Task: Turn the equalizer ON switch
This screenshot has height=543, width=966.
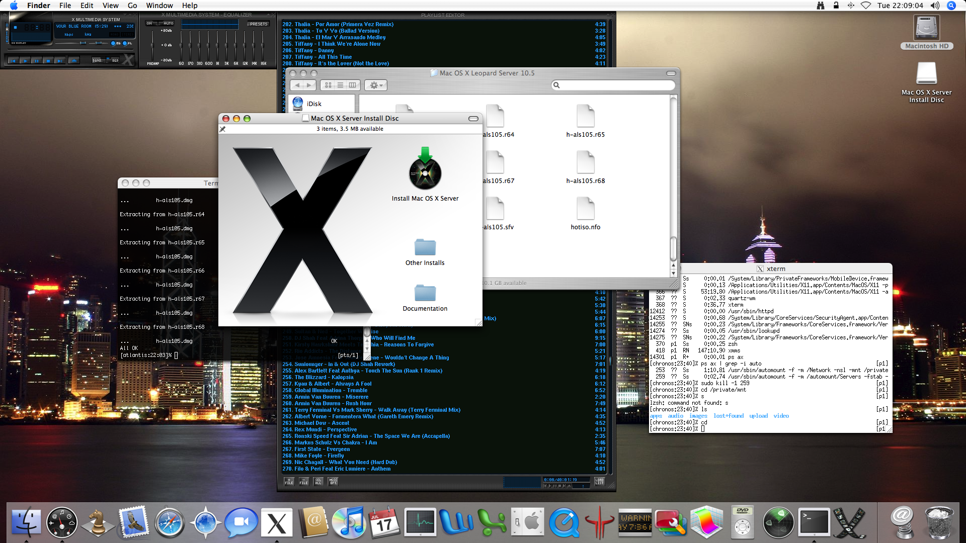Action: (151, 23)
